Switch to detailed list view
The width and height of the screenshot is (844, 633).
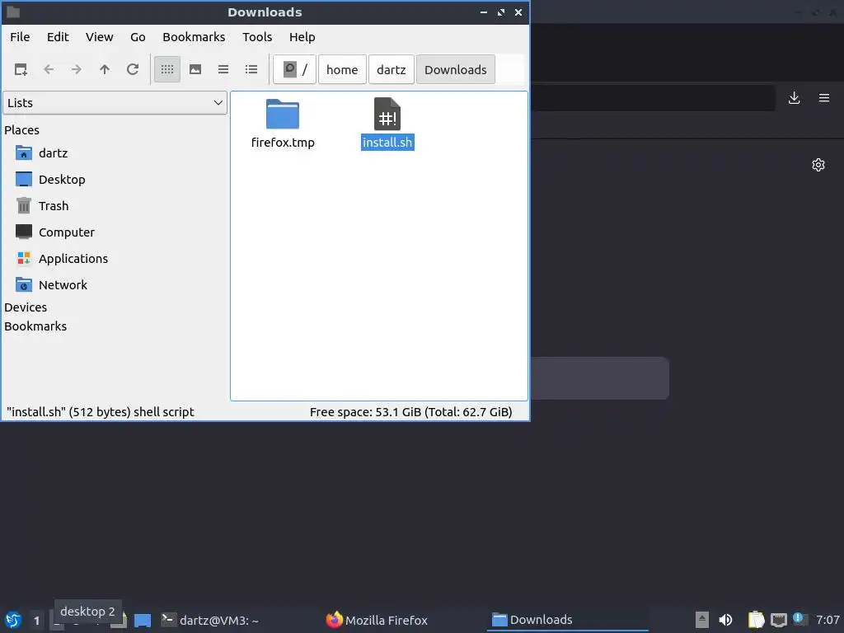(251, 69)
